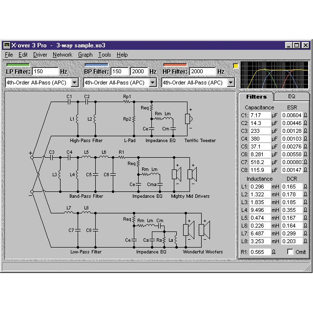Click the first Mighty Mid driver symbol
Image resolution: width=313 pixels, height=313 pixels.
[176, 174]
